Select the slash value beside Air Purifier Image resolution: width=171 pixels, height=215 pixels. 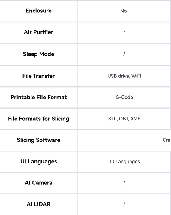(x=124, y=32)
